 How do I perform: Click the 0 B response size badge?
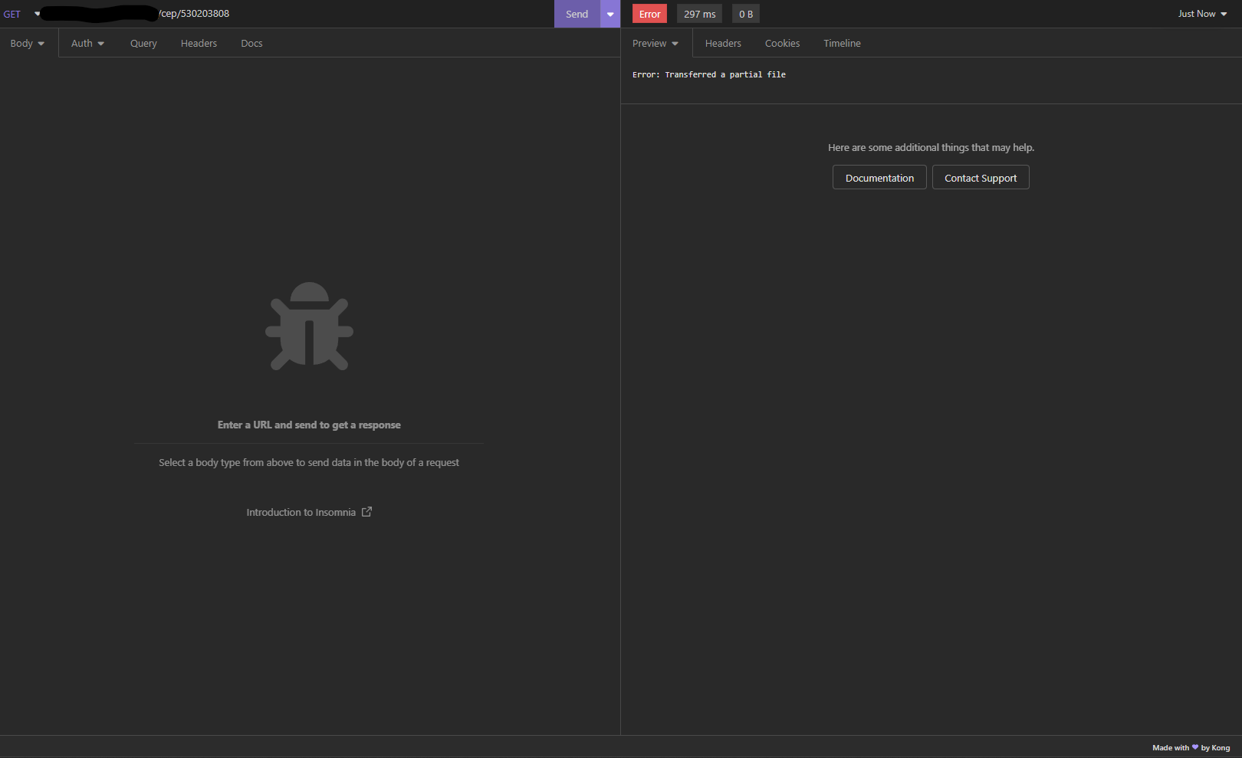(x=744, y=13)
